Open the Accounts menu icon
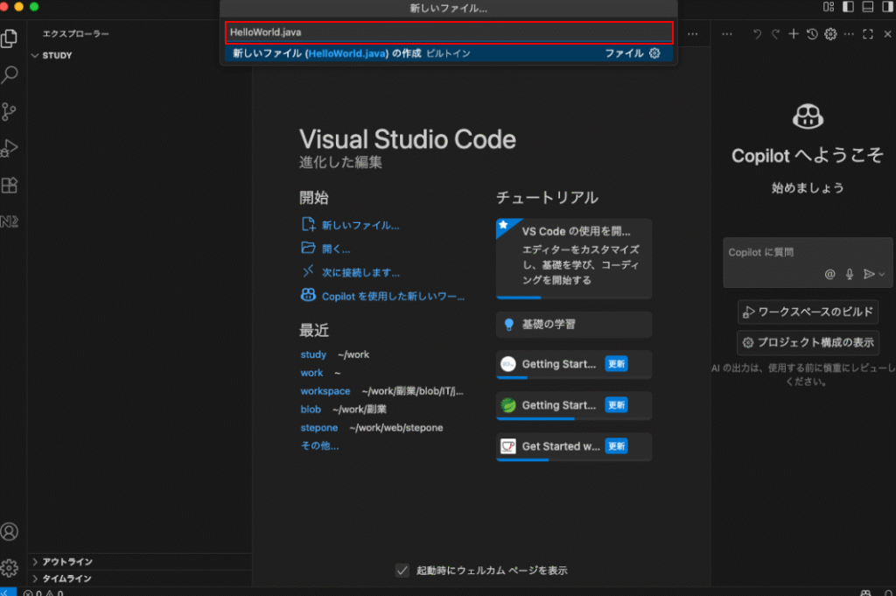Viewport: 896px width, 596px height. coord(9,532)
